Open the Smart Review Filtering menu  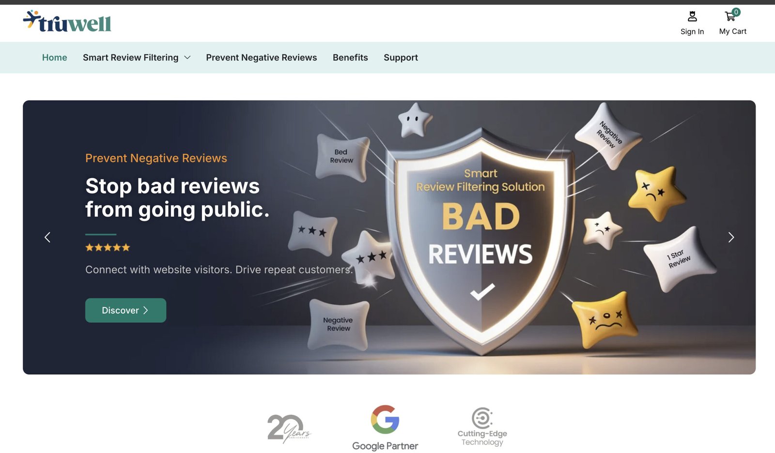click(x=130, y=58)
